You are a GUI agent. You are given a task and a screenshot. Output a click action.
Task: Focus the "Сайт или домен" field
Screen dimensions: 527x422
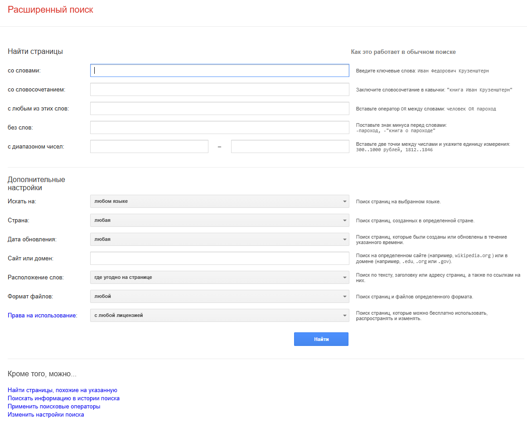(219, 258)
